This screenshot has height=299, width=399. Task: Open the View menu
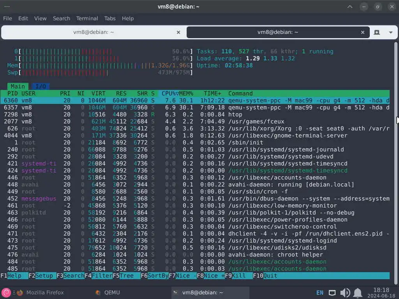(x=41, y=18)
